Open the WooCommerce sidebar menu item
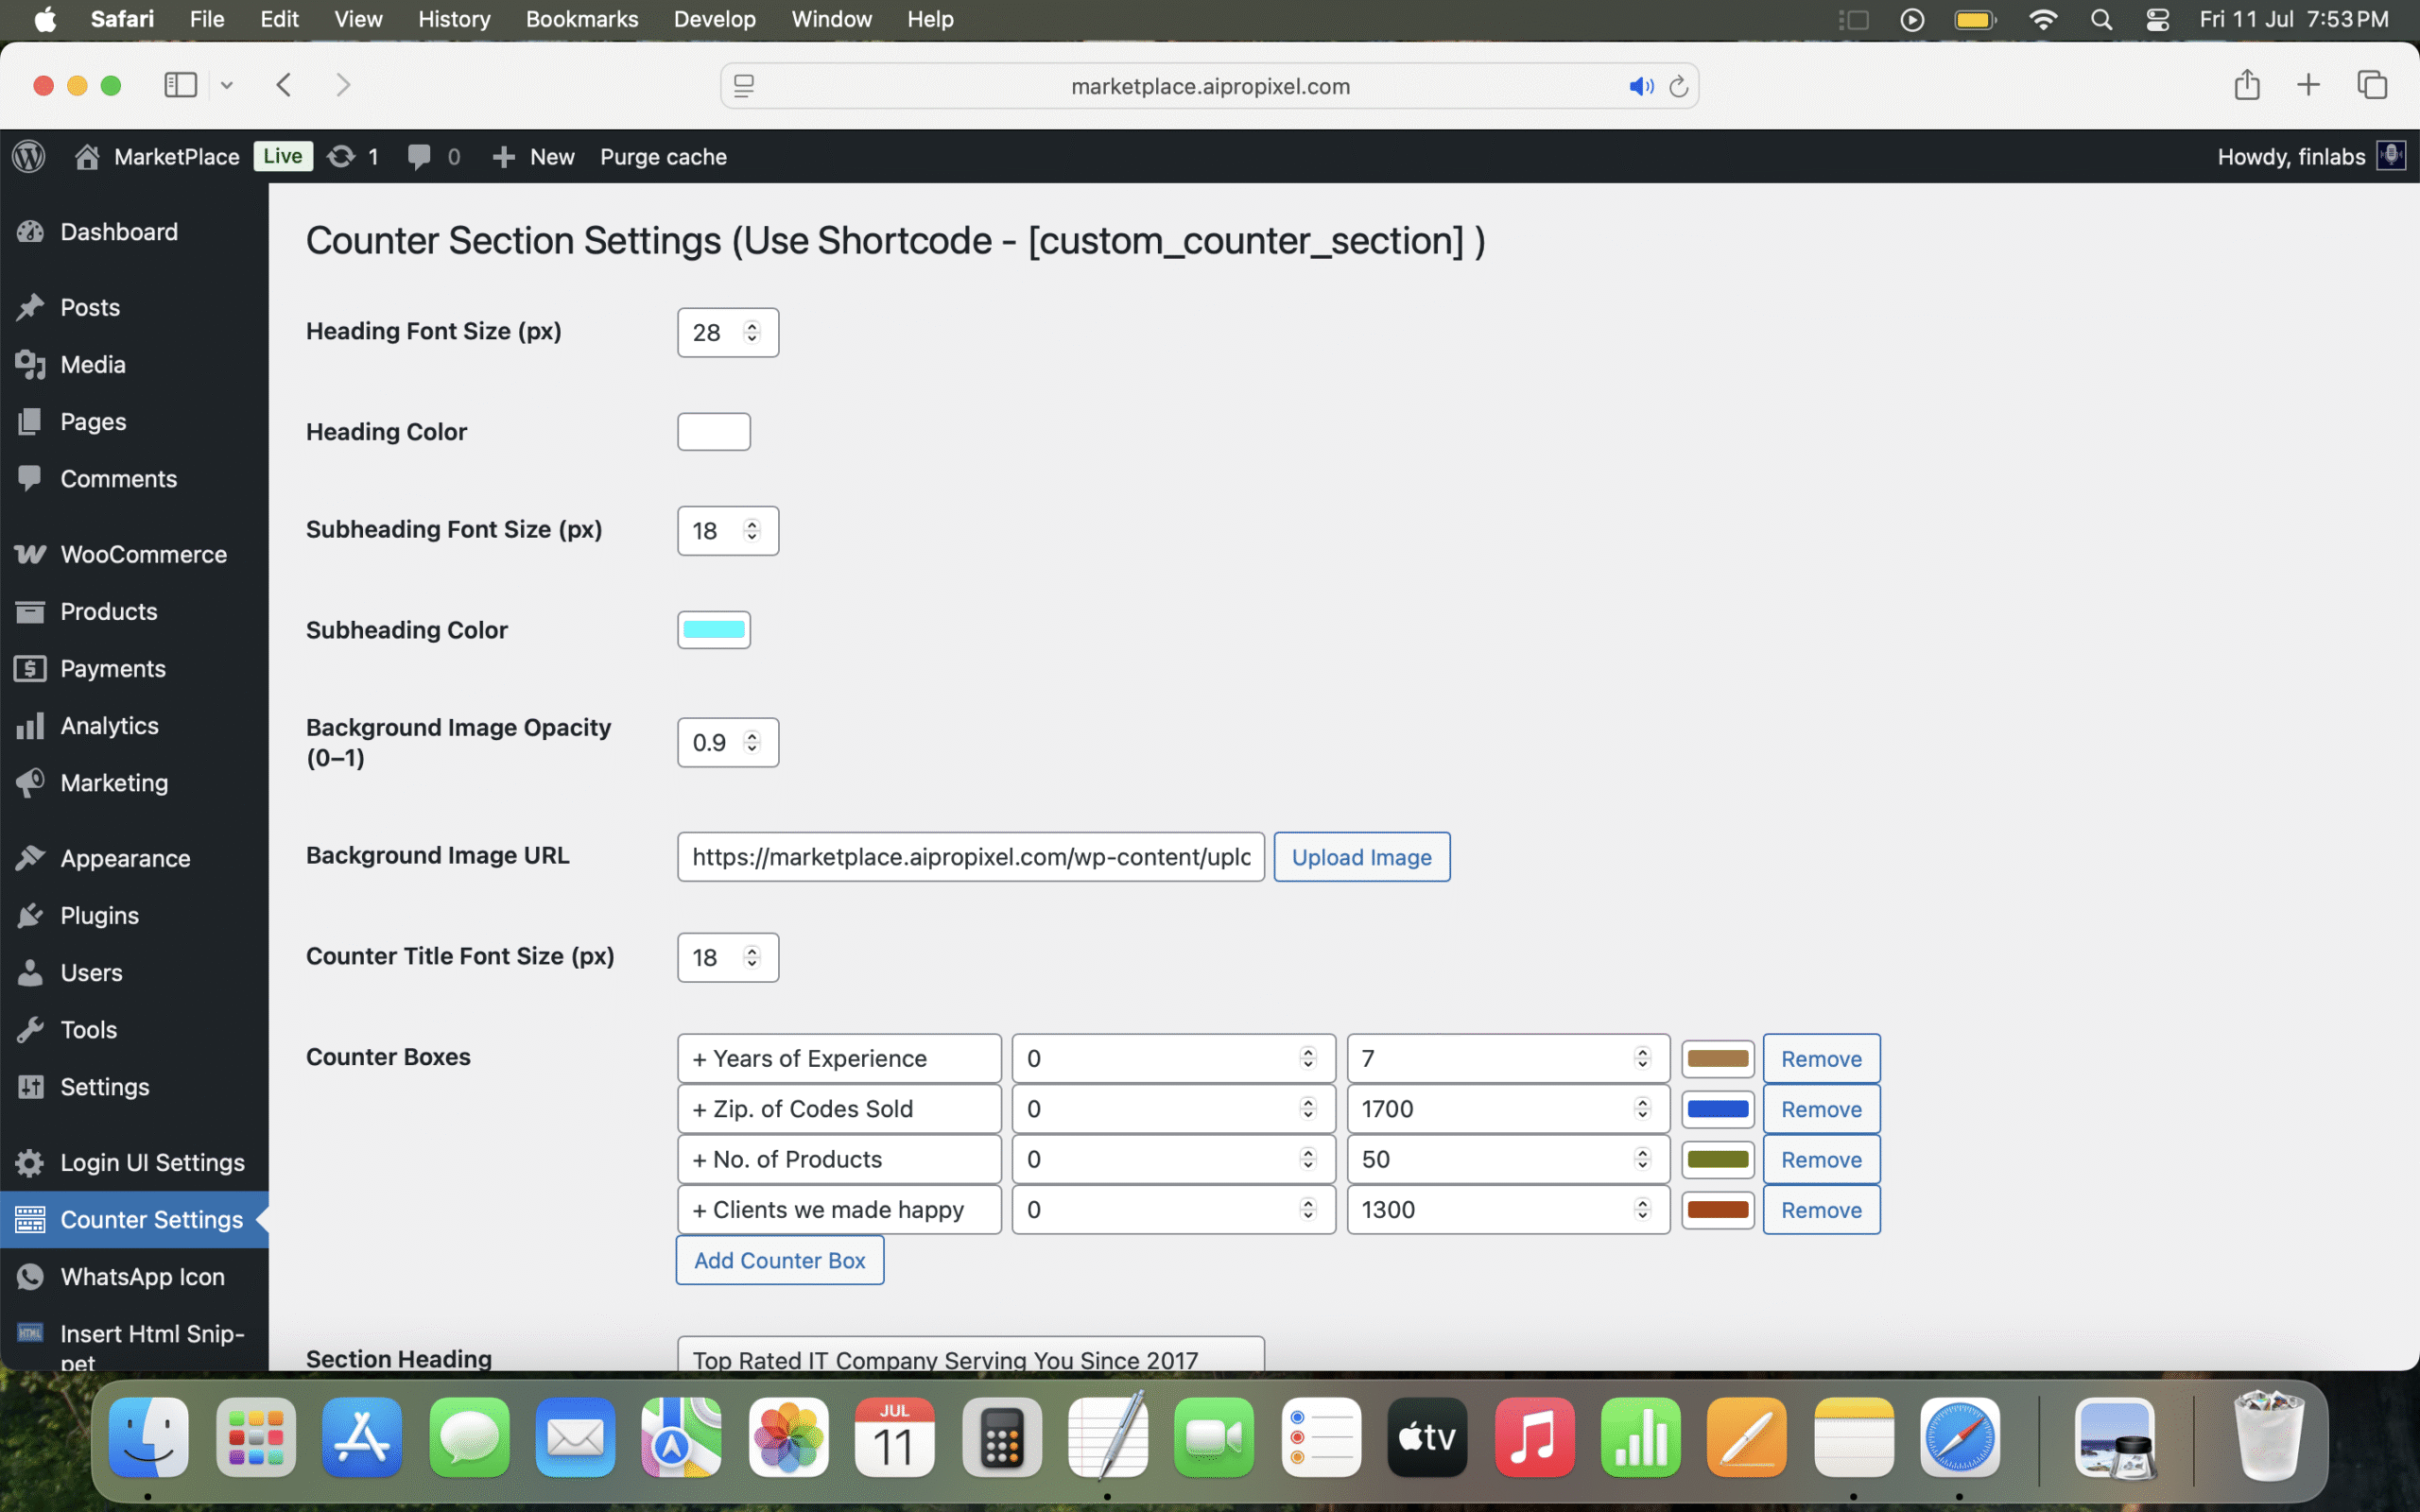 point(143,554)
